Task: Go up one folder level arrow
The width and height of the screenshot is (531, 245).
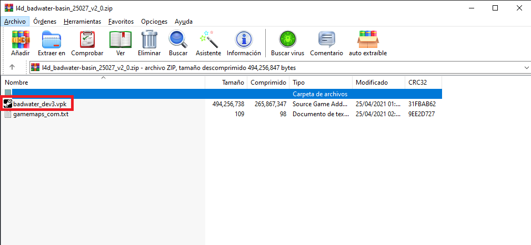Action: 12,67
